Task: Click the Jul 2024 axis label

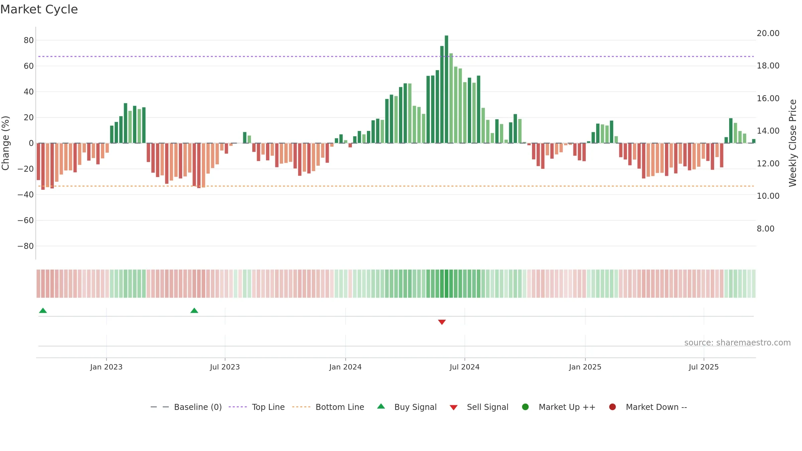Action: click(x=464, y=367)
